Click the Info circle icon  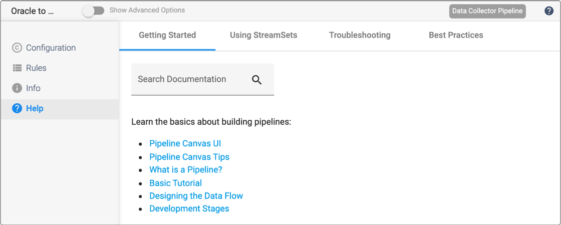point(17,88)
